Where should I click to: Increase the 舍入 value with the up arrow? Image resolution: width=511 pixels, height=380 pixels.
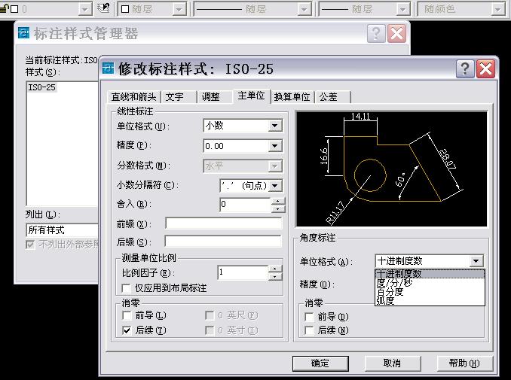pyautogui.click(x=278, y=201)
